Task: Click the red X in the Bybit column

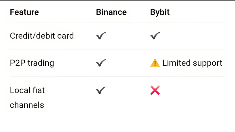Action: tap(155, 91)
